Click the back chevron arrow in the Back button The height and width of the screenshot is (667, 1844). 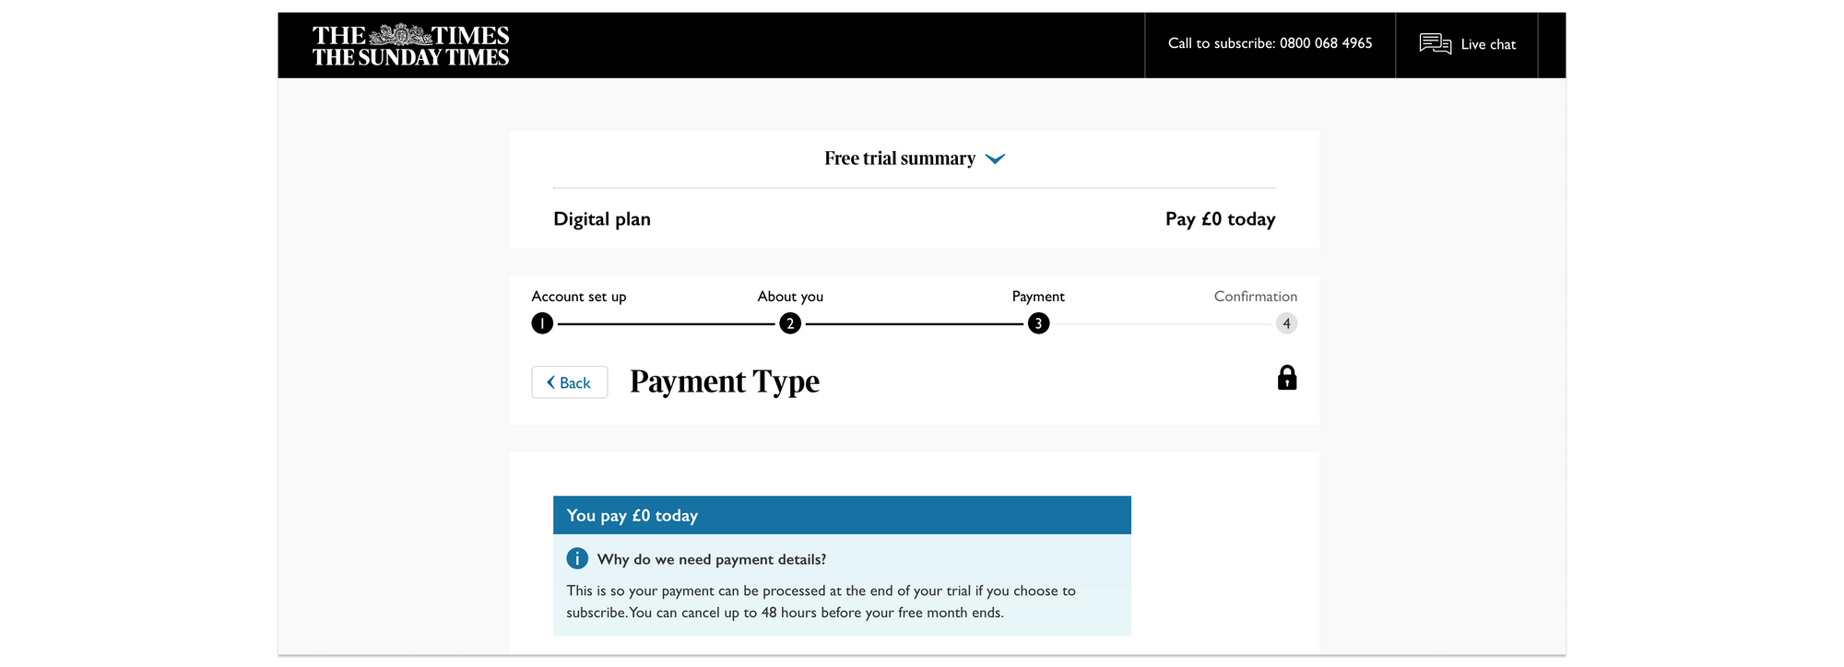pos(550,381)
